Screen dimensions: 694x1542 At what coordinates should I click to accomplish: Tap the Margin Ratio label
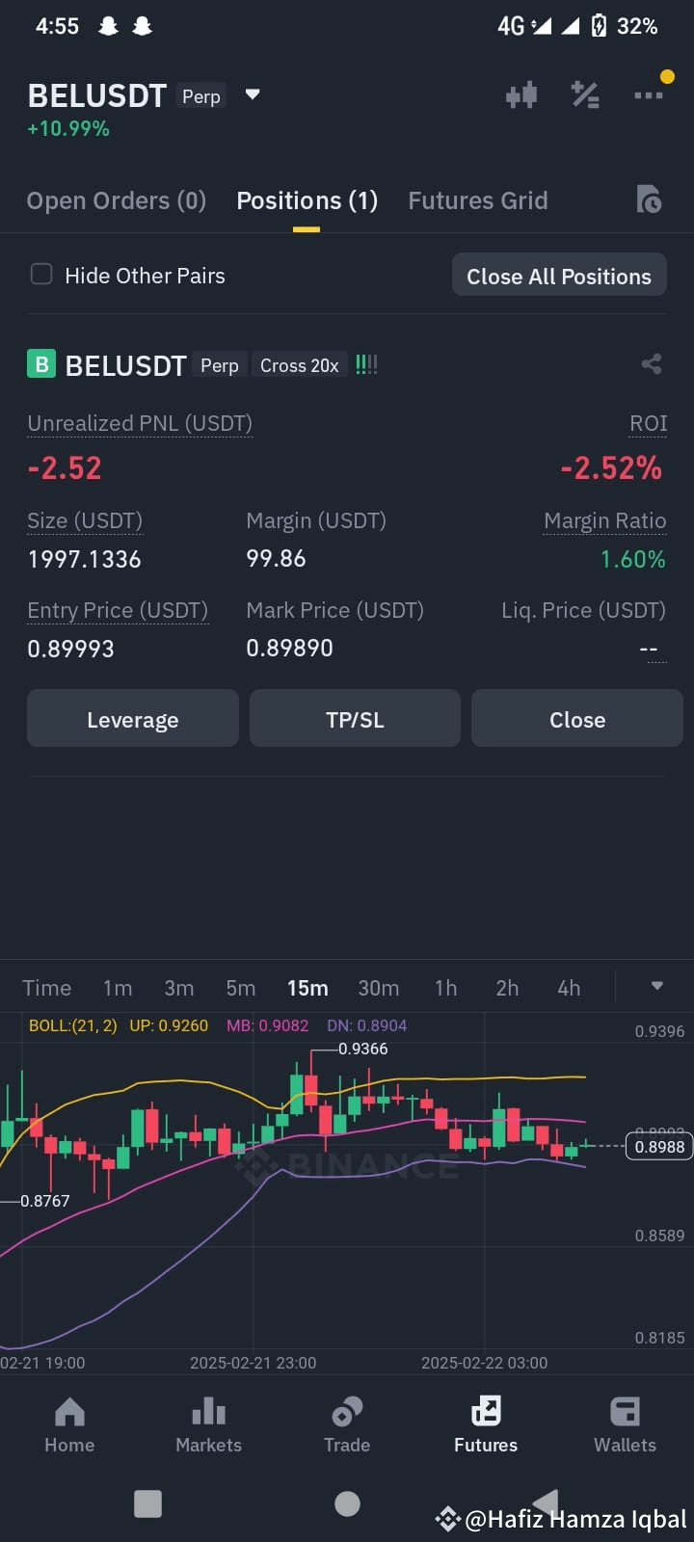[x=605, y=520]
